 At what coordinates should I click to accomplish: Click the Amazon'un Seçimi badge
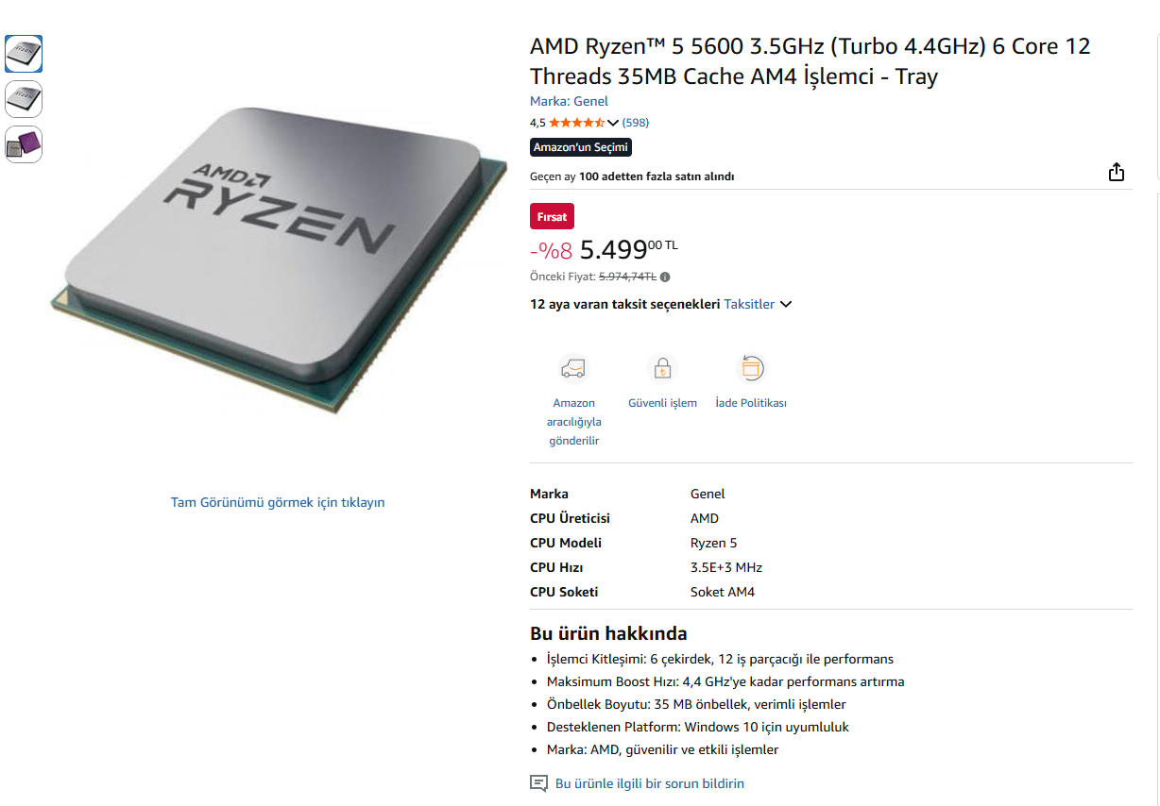(x=581, y=147)
